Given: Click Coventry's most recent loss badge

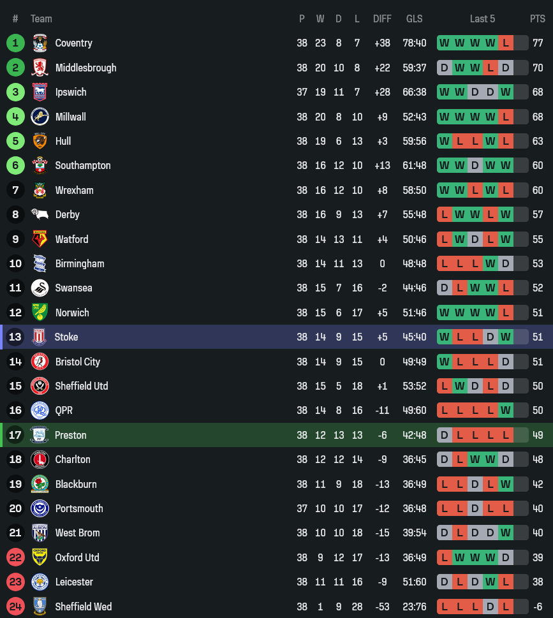Looking at the screenshot, I should [x=506, y=43].
